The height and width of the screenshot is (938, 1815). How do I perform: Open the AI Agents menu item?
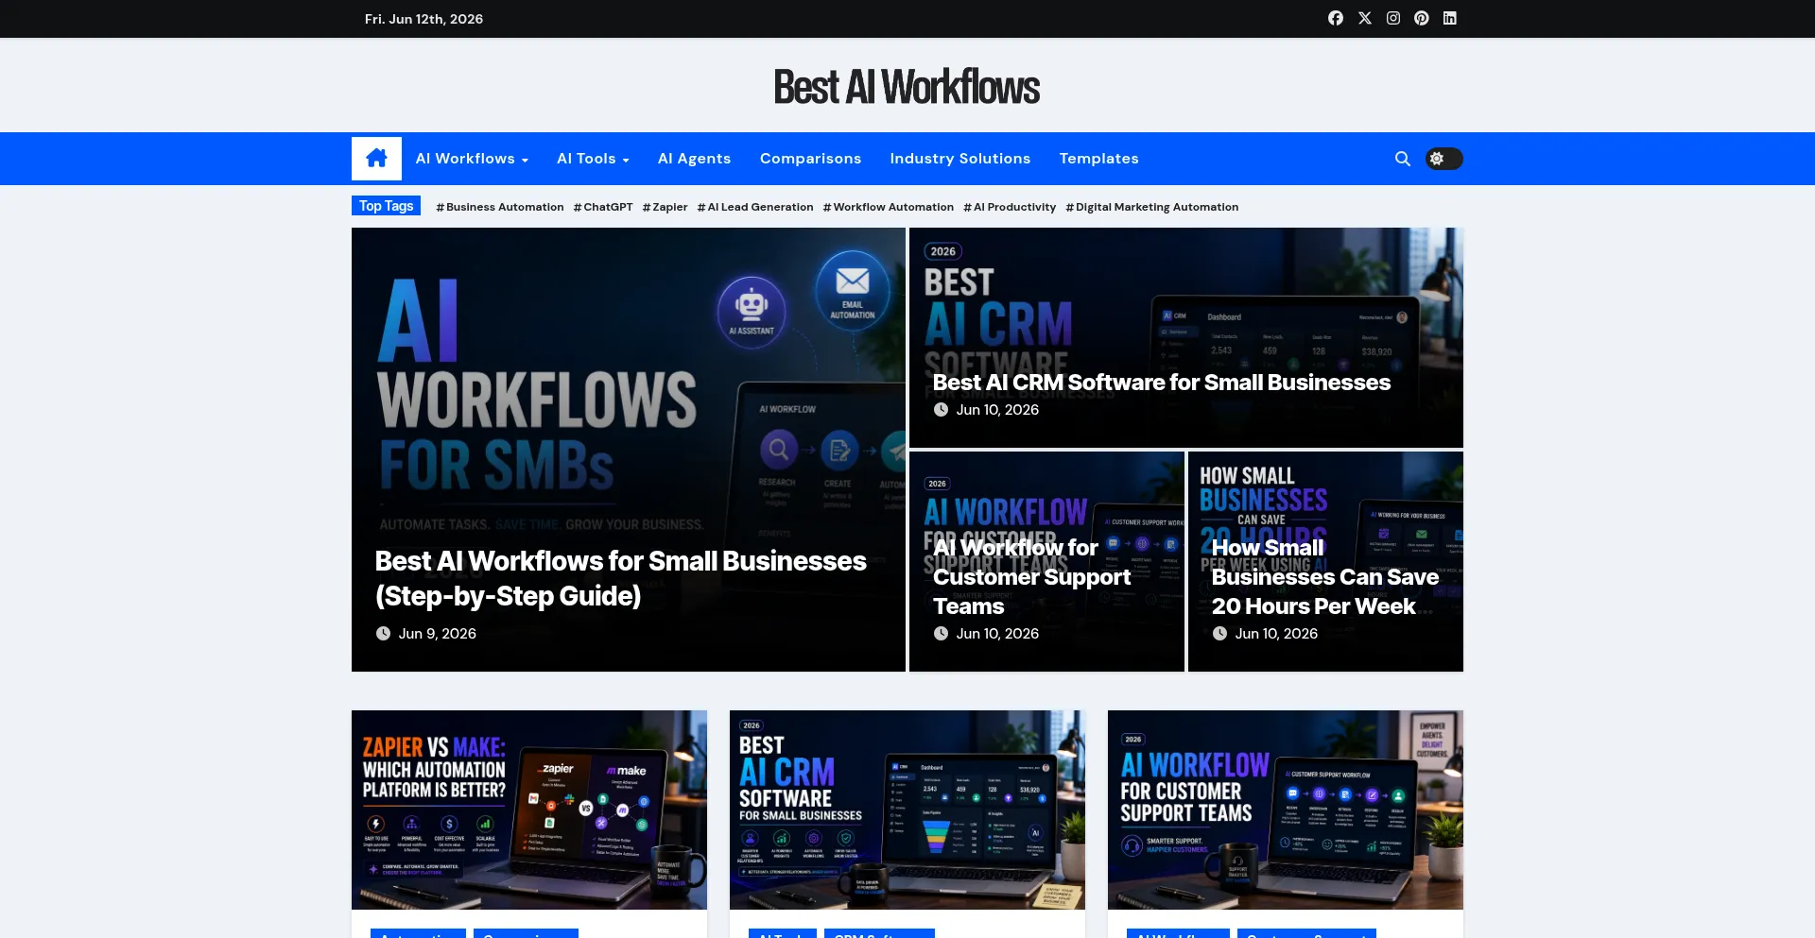click(x=694, y=159)
